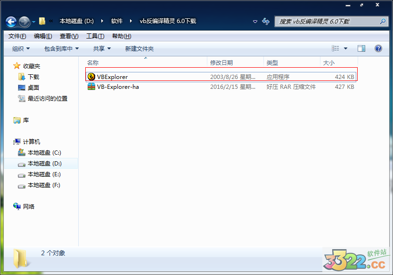Select 收藏夹 in navigation pane
393x275 pixels.
pos(32,66)
